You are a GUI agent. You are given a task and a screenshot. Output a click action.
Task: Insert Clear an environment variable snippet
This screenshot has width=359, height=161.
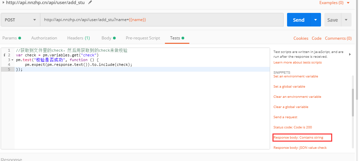coord(297,97)
